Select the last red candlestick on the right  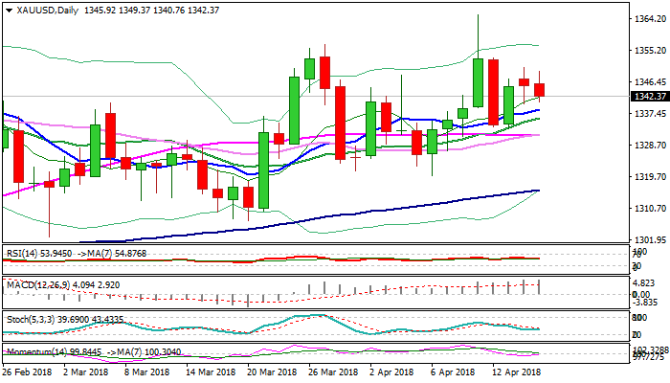coord(540,90)
